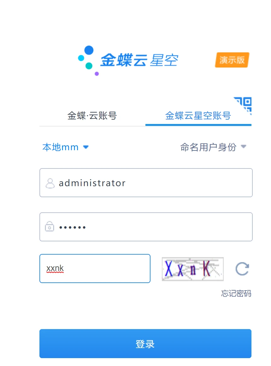
Task: Click the small purple dot in the logo
Action: pyautogui.click(x=97, y=74)
